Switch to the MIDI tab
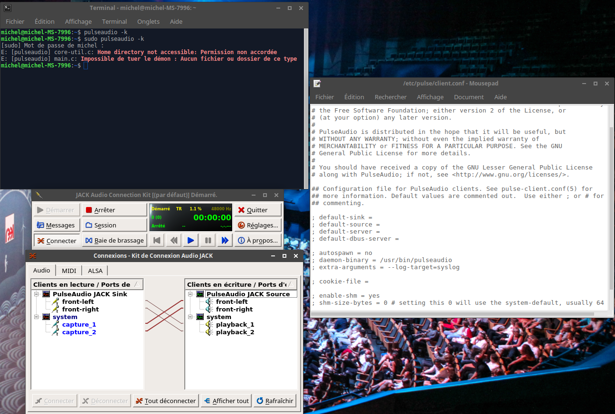The width and height of the screenshot is (615, 414). 69,271
